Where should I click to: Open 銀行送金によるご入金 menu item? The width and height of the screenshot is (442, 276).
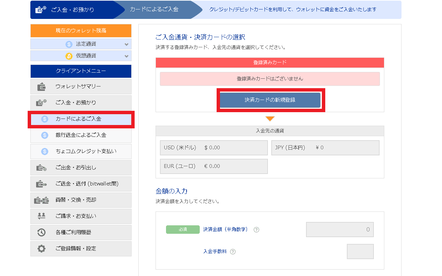point(81,135)
